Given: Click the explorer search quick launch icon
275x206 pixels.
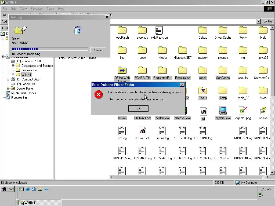Looking at the screenshot, I should click(x=40, y=189).
